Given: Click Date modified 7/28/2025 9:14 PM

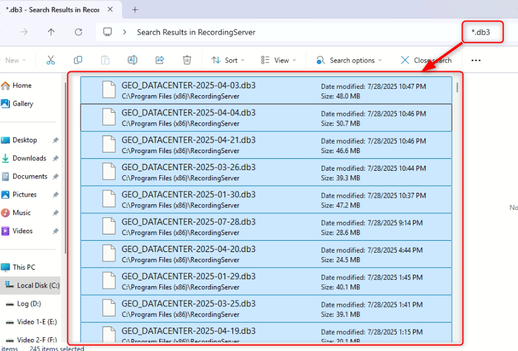Looking at the screenshot, I should tap(371, 223).
